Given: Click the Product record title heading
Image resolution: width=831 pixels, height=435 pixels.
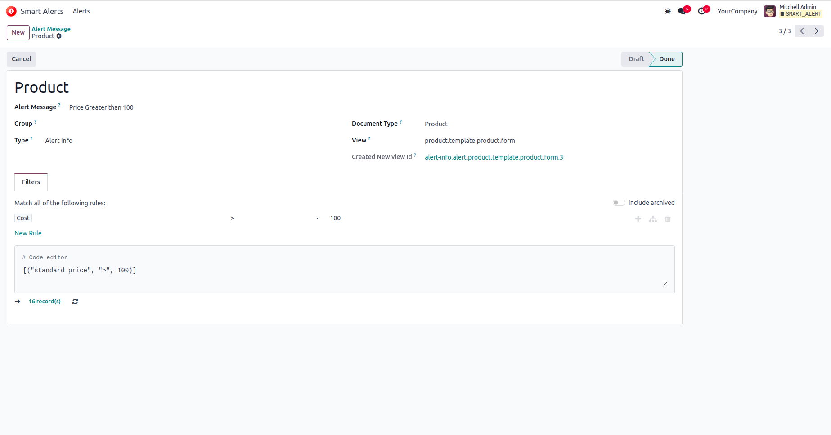Looking at the screenshot, I should [x=41, y=87].
